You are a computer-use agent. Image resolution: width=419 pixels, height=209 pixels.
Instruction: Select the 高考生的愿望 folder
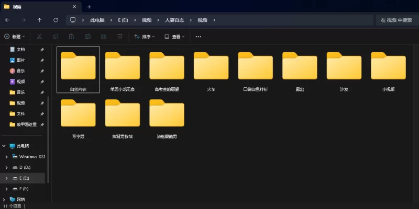pos(167,69)
